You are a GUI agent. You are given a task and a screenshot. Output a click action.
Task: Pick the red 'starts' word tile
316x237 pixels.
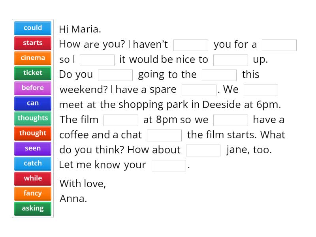[x=33, y=43]
